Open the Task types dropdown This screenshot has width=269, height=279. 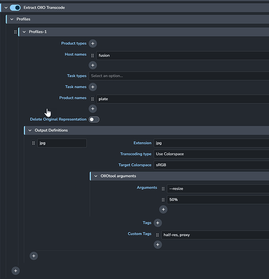click(x=179, y=76)
